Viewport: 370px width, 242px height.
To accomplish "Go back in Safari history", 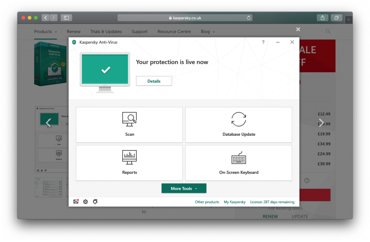I will (x=46, y=18).
